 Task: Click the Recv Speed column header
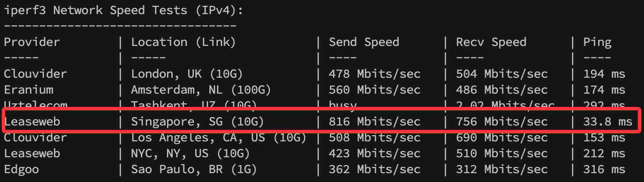491,42
